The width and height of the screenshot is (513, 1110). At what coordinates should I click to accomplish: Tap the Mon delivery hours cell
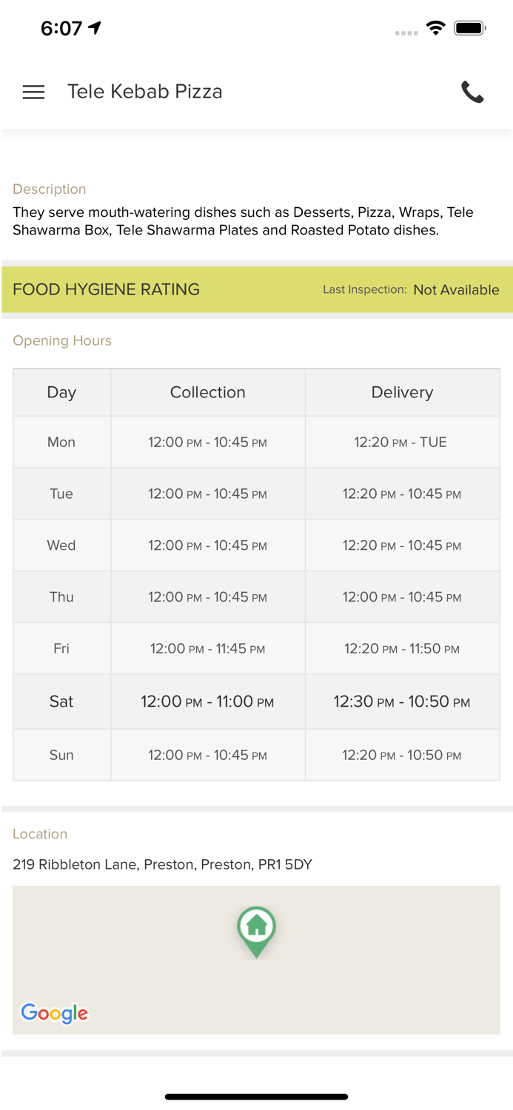point(400,443)
